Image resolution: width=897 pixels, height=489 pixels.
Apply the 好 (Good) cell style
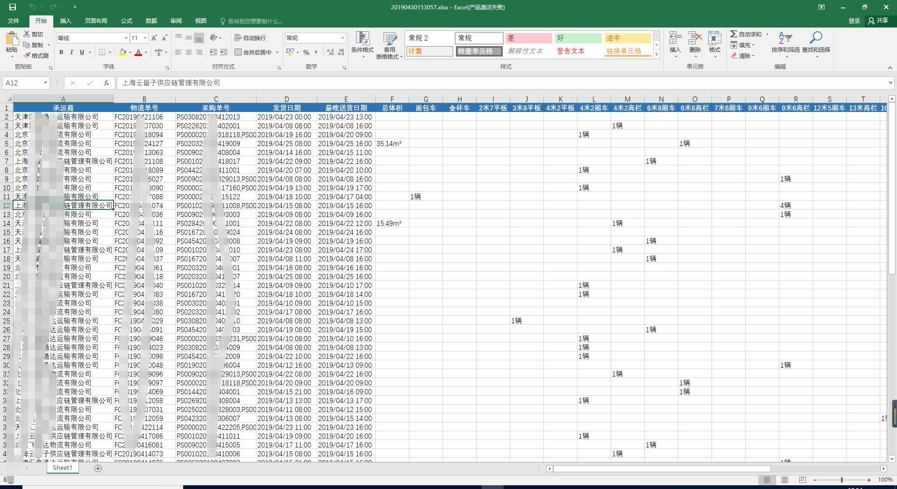coord(578,38)
